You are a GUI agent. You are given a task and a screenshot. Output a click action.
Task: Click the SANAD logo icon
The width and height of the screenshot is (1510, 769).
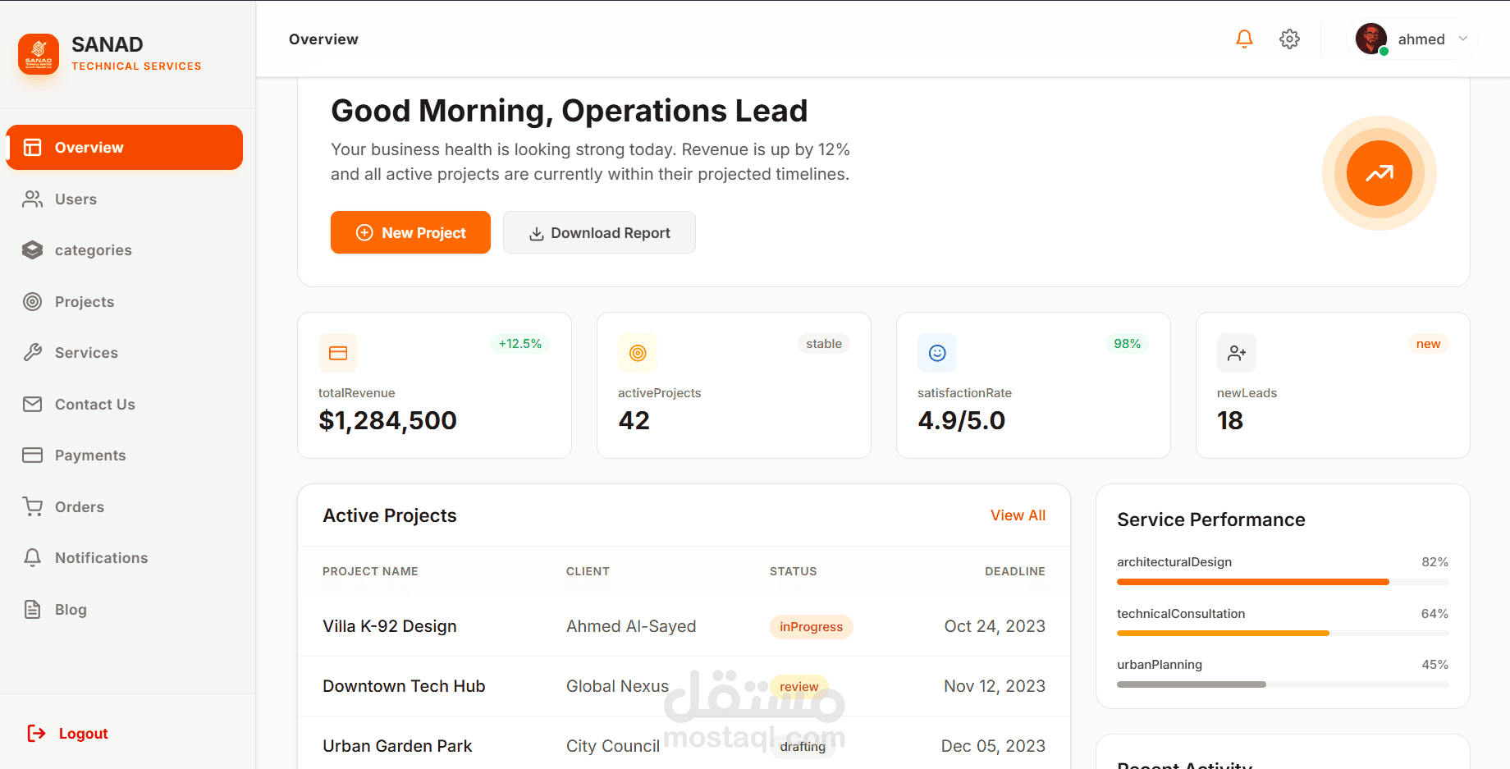pyautogui.click(x=39, y=54)
